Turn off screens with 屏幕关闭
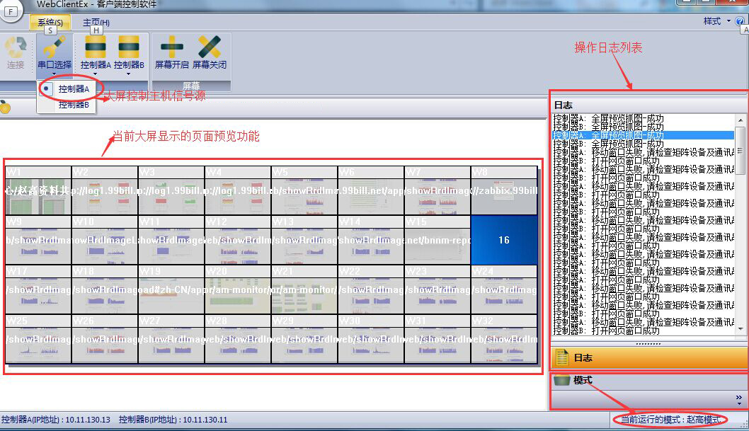 (210, 52)
